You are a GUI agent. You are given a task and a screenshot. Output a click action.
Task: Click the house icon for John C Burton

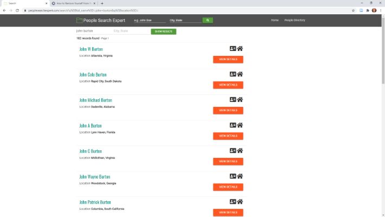click(240, 151)
